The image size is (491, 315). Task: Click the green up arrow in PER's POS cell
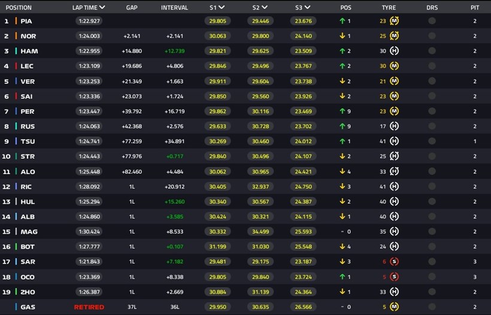point(343,111)
